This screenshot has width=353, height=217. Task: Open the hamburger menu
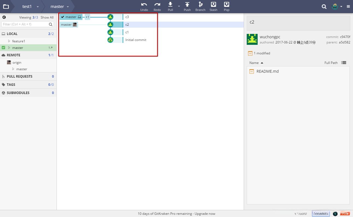pyautogui.click(x=348, y=7)
